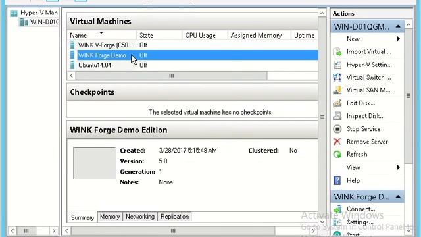This screenshot has width=421, height=237.
Task: Switch to the Memory tab
Action: 110,217
